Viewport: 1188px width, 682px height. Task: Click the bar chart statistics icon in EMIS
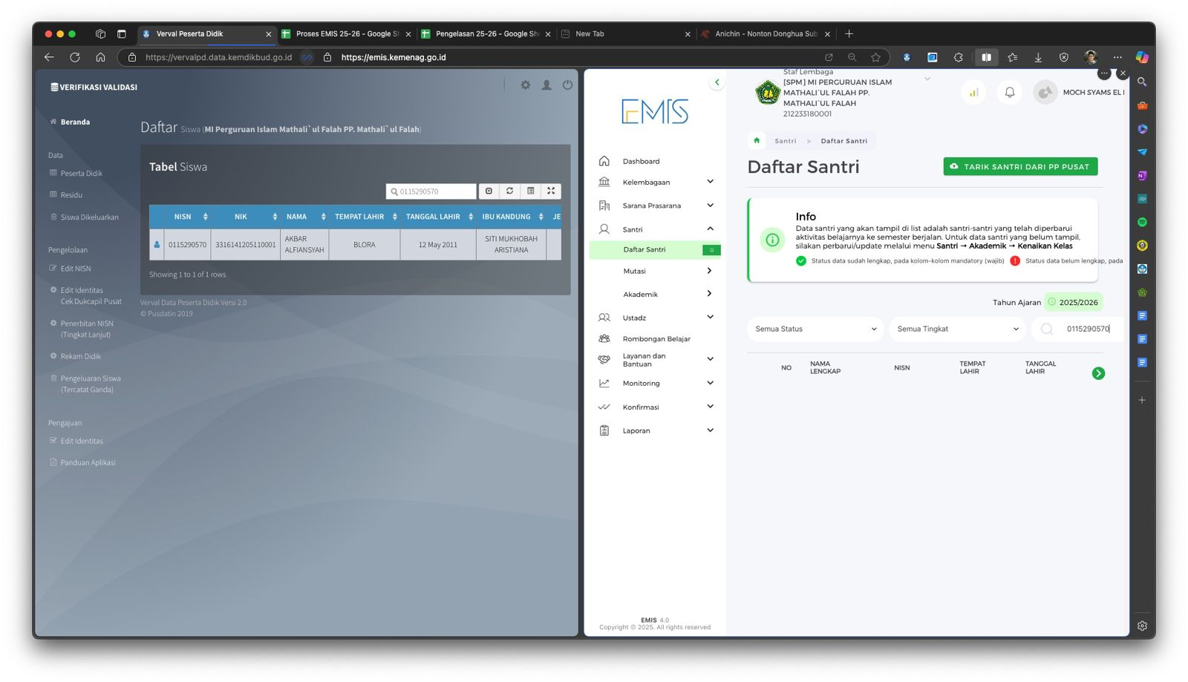click(x=973, y=93)
